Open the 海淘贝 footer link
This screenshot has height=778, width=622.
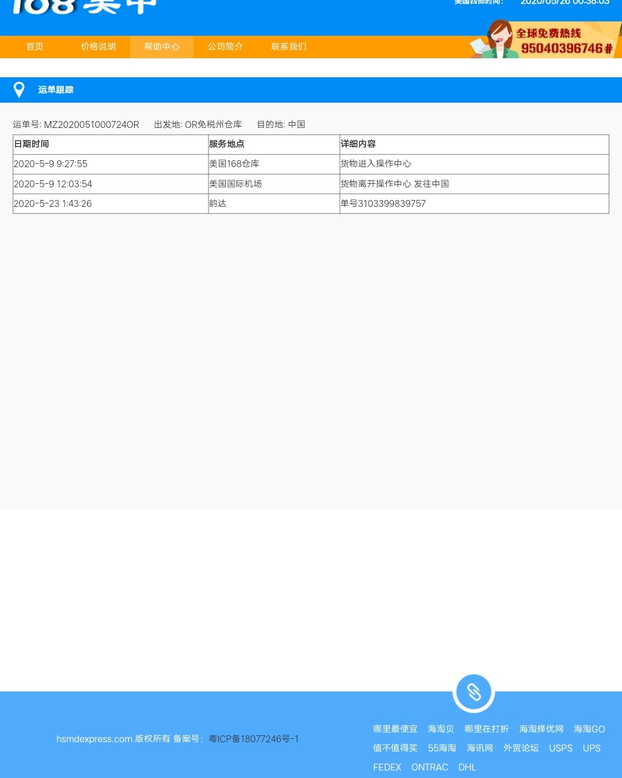(x=441, y=729)
